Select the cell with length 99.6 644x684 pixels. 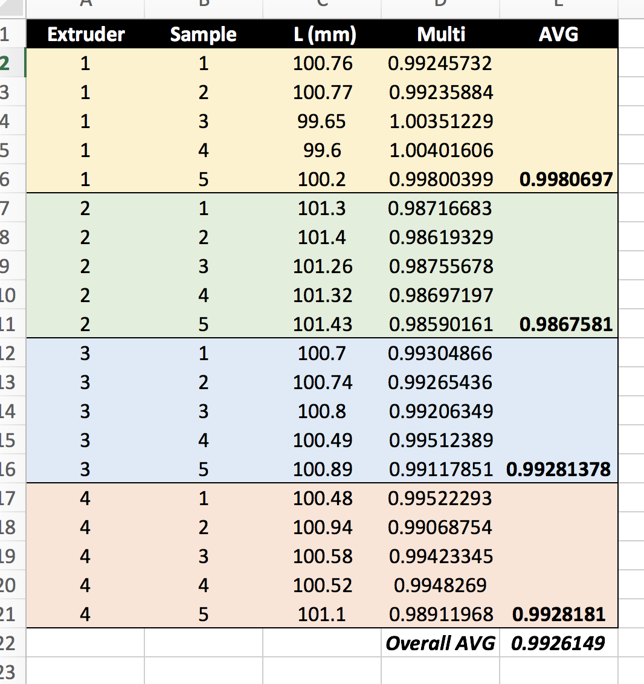(323, 150)
